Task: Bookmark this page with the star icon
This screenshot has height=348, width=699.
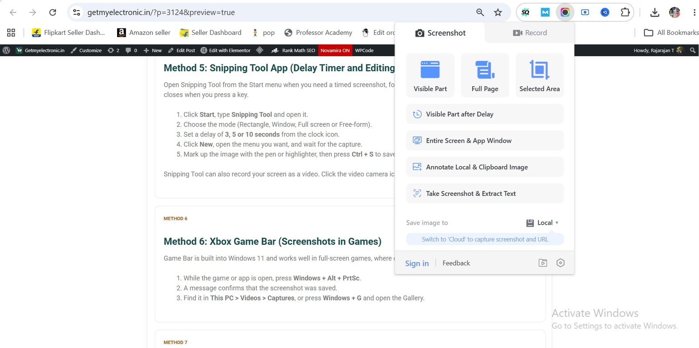Action: point(498,12)
